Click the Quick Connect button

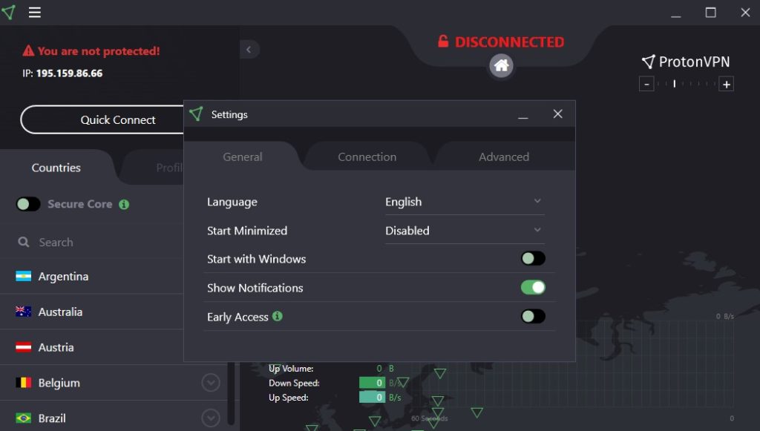(102, 119)
